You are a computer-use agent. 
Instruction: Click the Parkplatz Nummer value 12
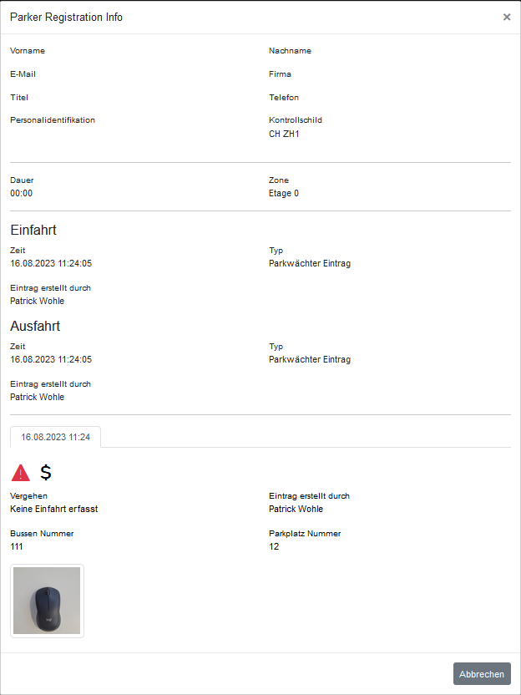pos(274,546)
